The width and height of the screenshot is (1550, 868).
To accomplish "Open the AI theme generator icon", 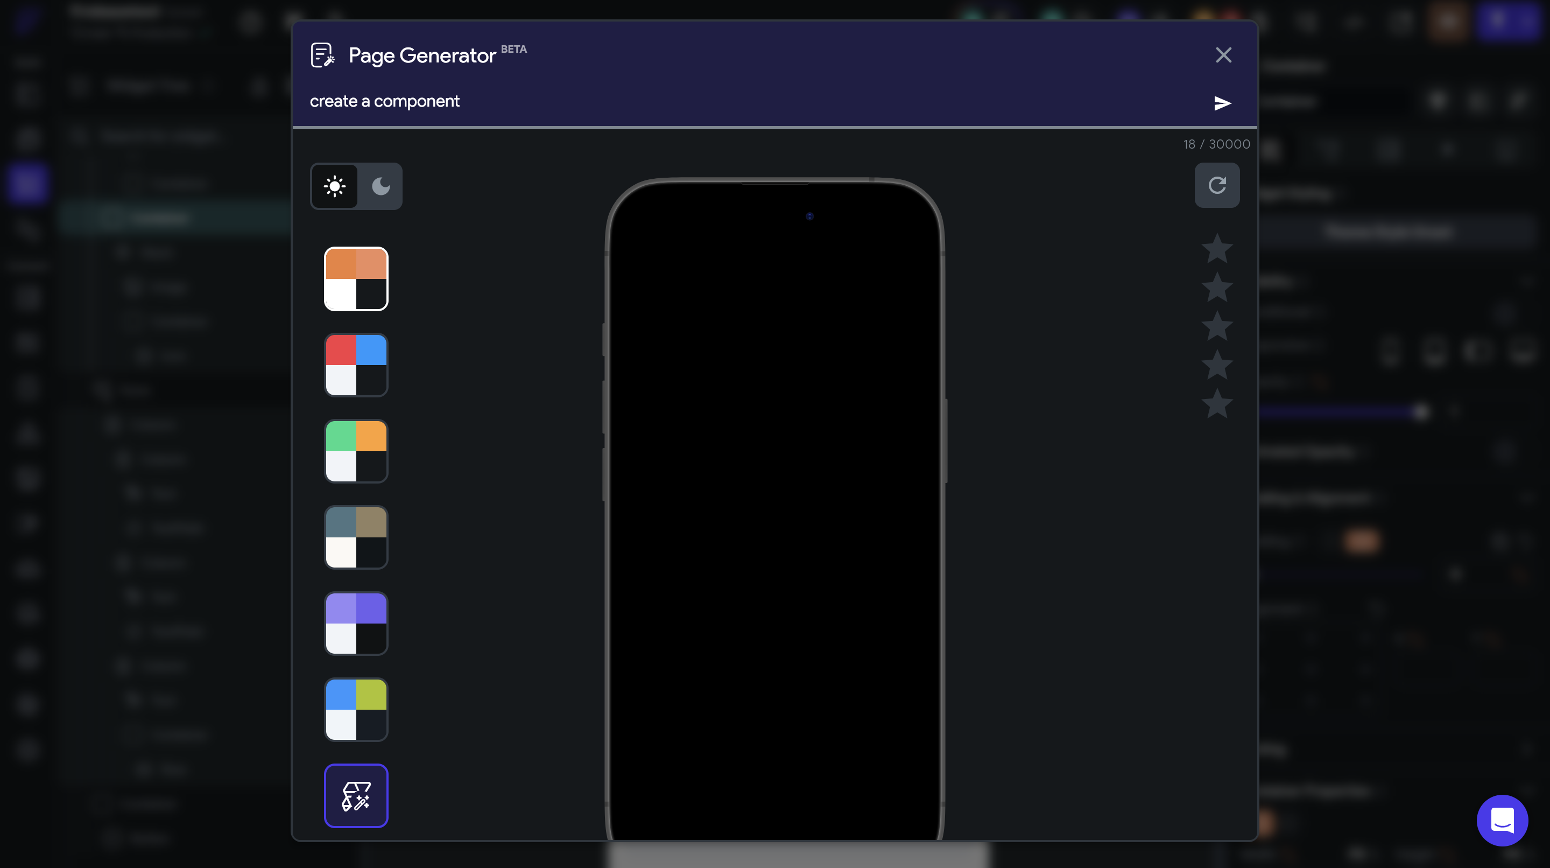I will [x=356, y=796].
